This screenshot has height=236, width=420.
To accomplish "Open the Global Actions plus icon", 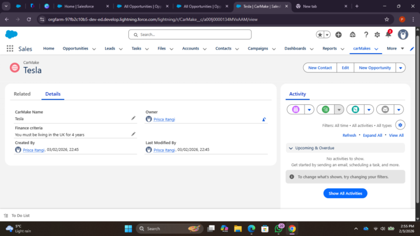I will point(338,34).
